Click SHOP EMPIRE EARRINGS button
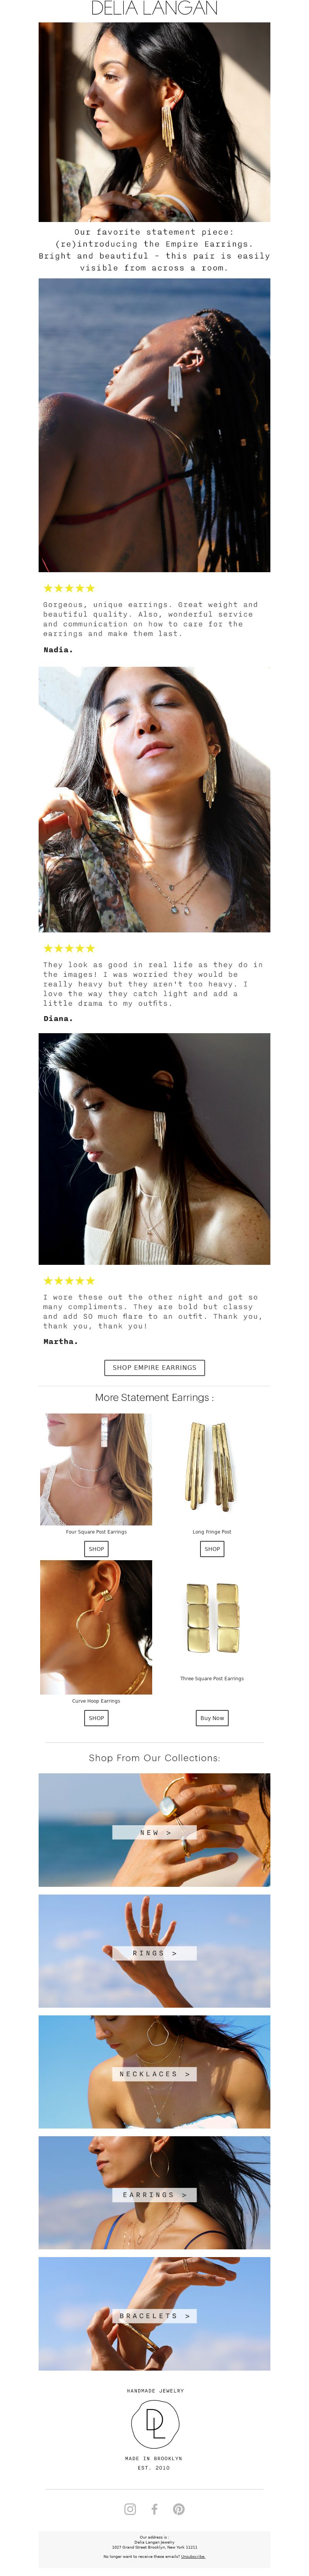Image resolution: width=309 pixels, height=2576 pixels. 154,1367
